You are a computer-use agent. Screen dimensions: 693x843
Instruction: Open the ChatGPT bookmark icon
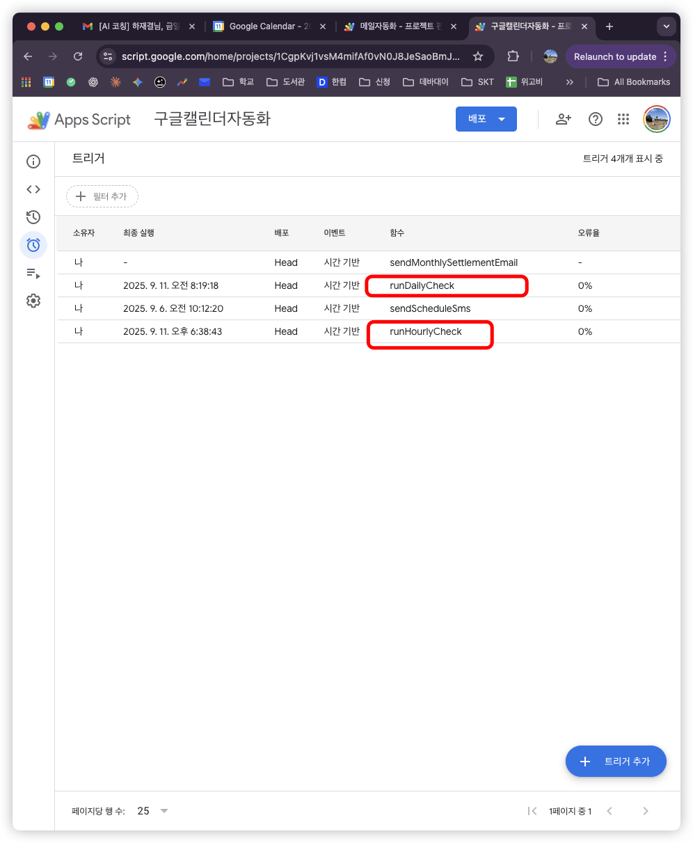[93, 82]
